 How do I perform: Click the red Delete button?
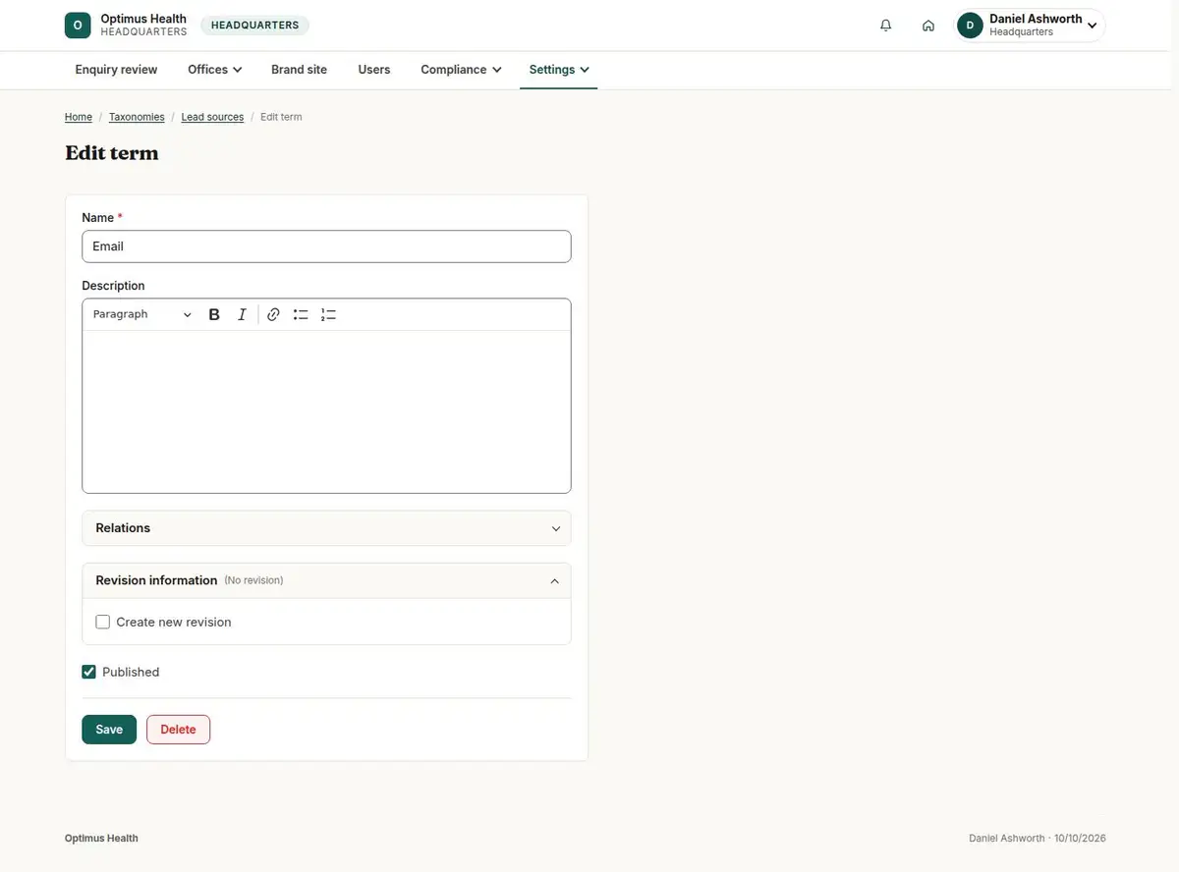click(178, 730)
